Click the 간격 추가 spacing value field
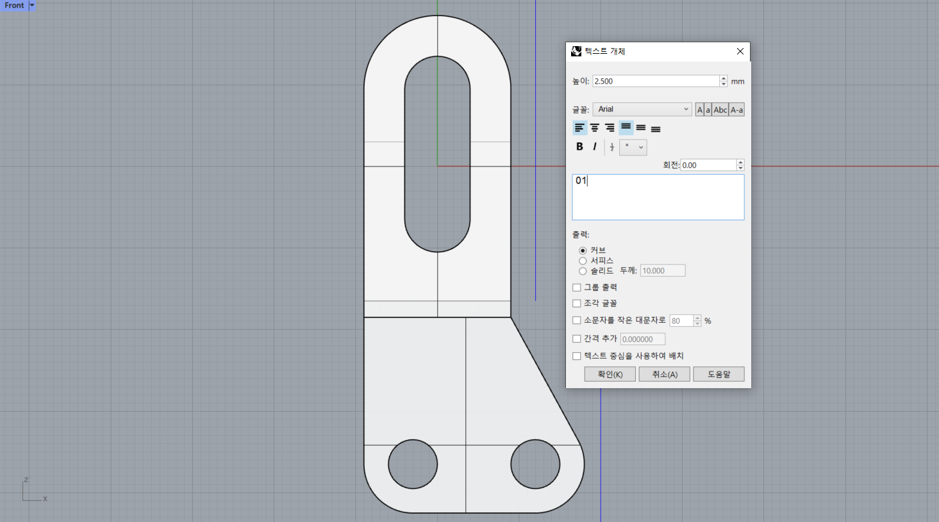Viewport: 939px width, 522px height. [643, 339]
